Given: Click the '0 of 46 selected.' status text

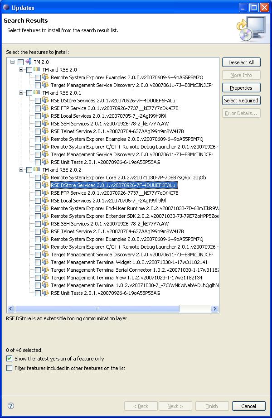Looking at the screenshot, I should [x=24, y=350].
